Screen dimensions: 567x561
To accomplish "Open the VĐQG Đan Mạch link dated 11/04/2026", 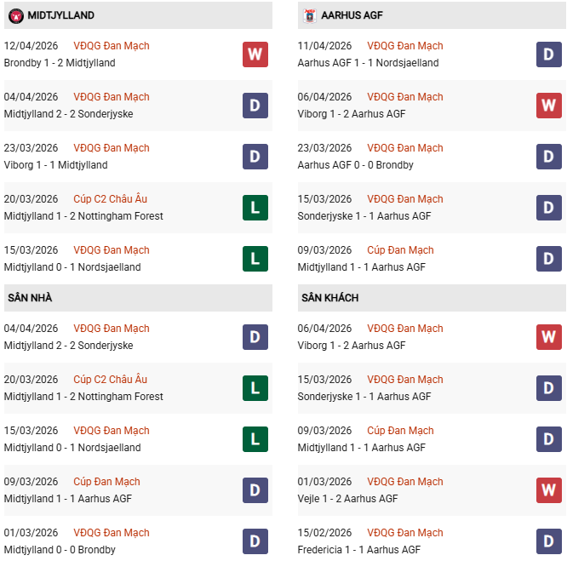I will 405,46.
